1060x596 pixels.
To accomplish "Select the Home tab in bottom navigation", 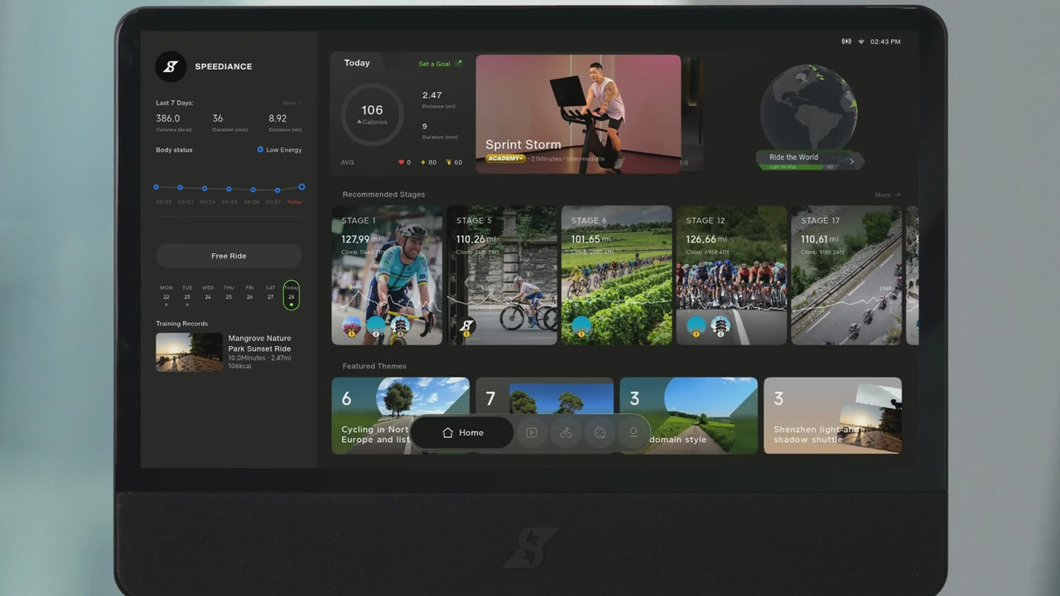I will pyautogui.click(x=462, y=432).
